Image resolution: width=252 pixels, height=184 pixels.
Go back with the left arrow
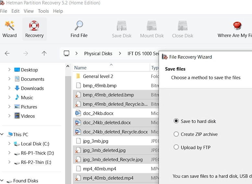pos(7,53)
